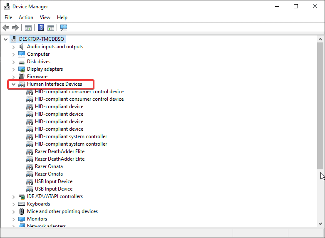The image size is (325, 238).
Task: Click Show/Hide Console Tree toolbar icon
Action: (28, 28)
